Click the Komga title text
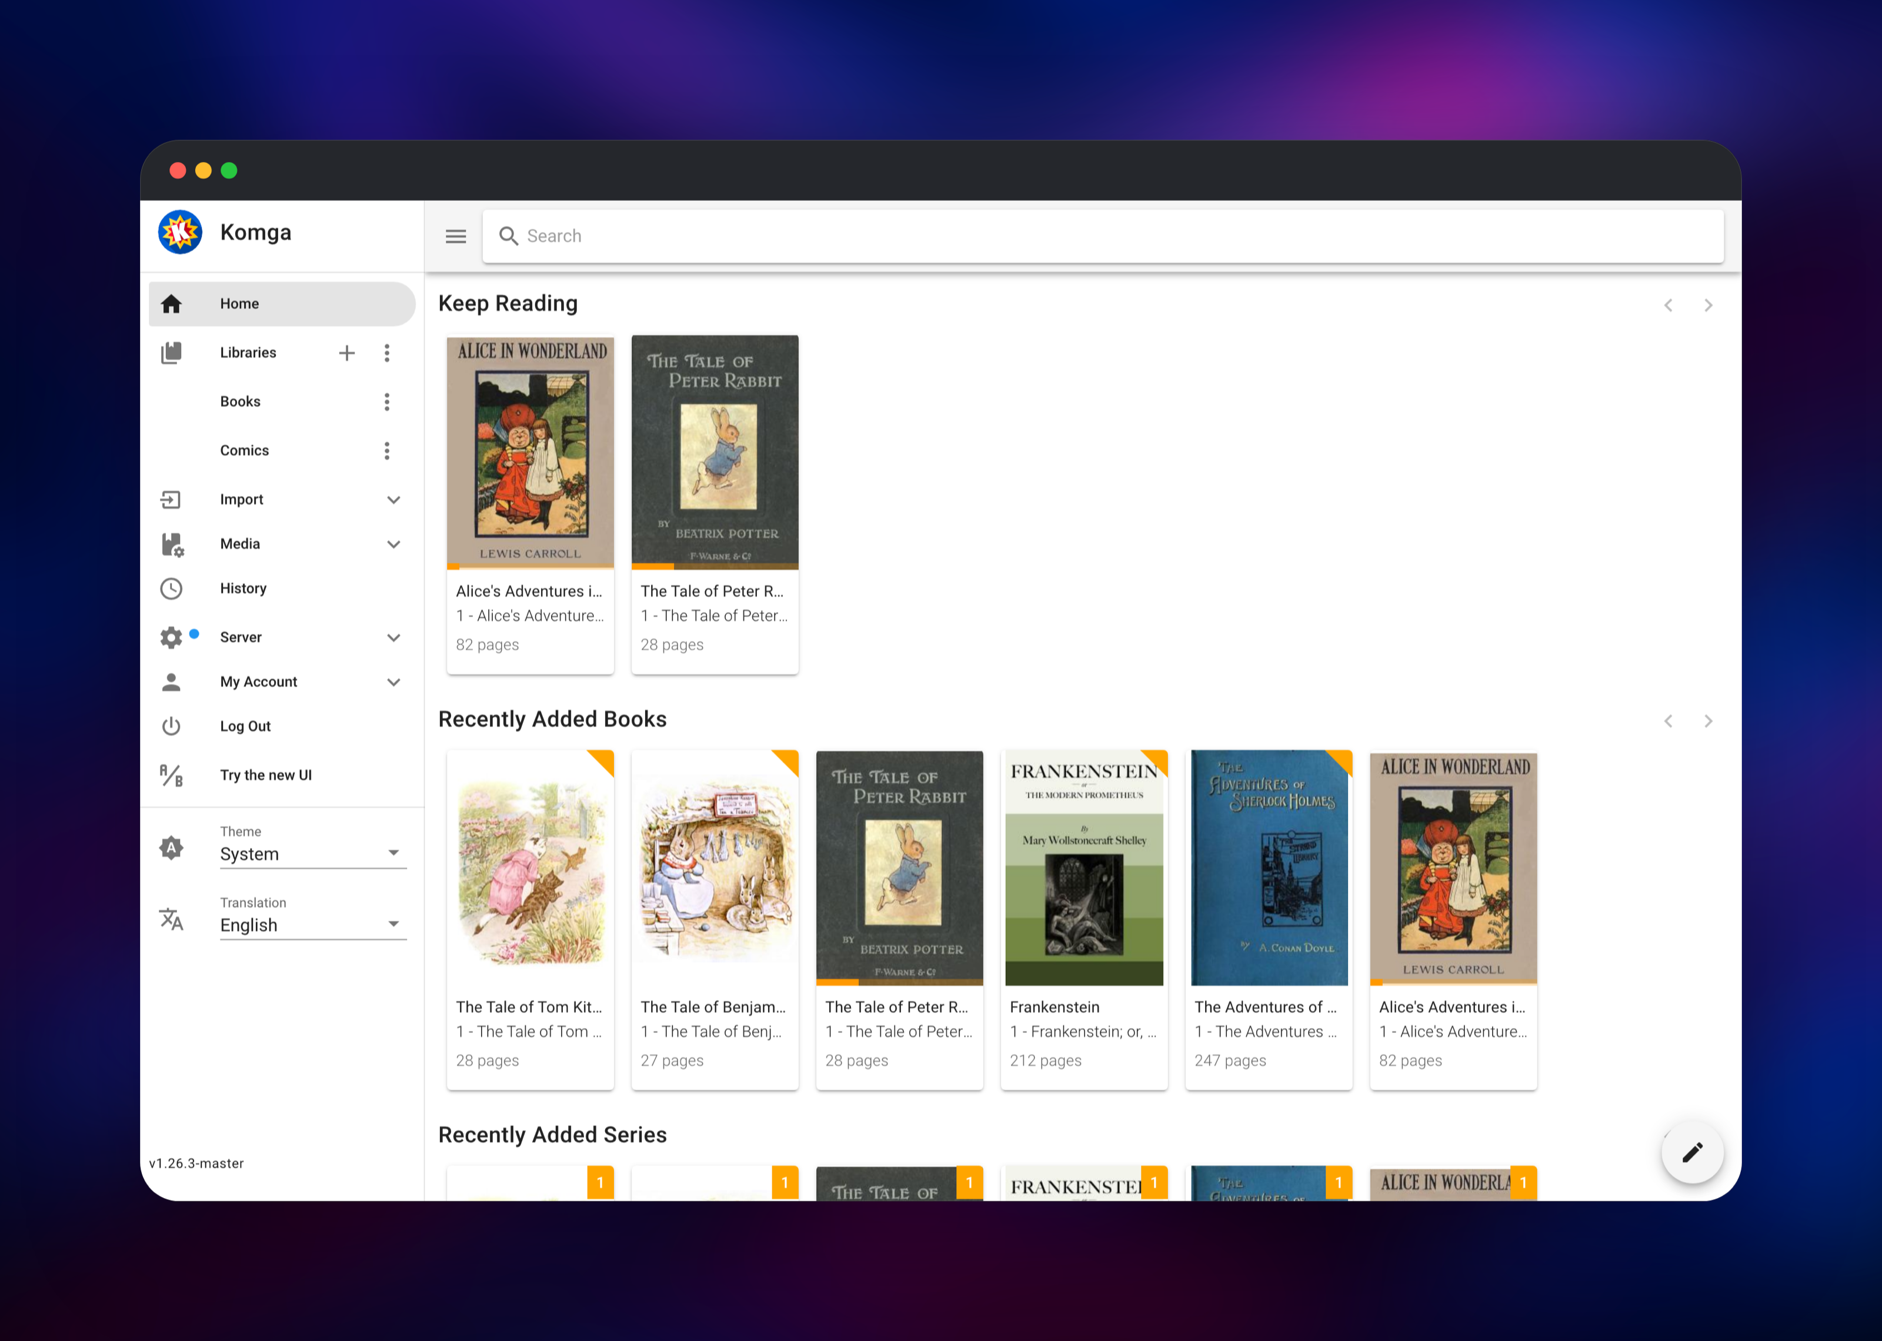Image resolution: width=1882 pixels, height=1341 pixels. tap(255, 233)
